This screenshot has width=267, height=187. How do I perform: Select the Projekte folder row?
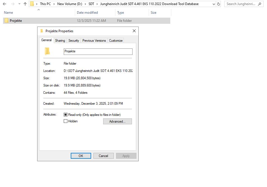[86, 21]
